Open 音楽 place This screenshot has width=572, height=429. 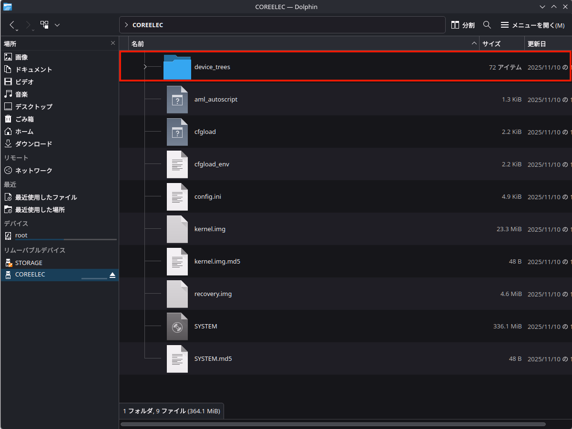point(60,94)
